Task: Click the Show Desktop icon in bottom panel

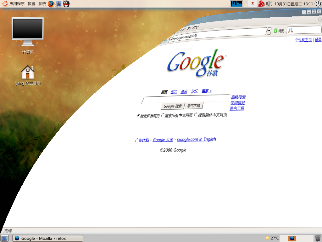Action: (4, 238)
